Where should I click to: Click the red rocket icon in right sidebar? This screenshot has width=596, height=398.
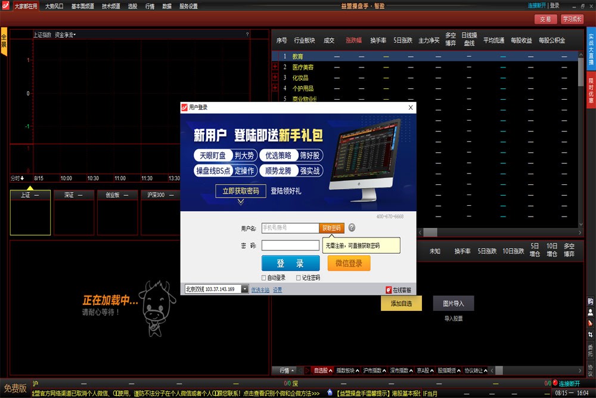[x=590, y=323]
